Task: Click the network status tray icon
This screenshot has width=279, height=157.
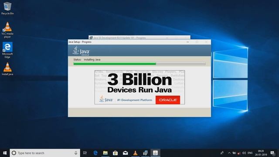Action: 234,153
